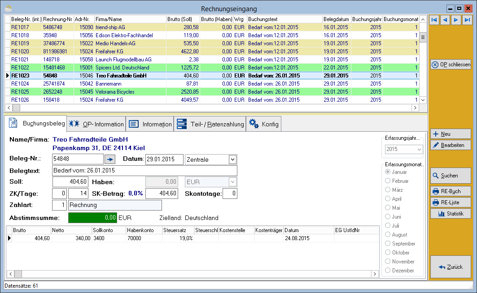Open the Konfig tab
Viewport: 477px width, 293px height.
point(263,124)
